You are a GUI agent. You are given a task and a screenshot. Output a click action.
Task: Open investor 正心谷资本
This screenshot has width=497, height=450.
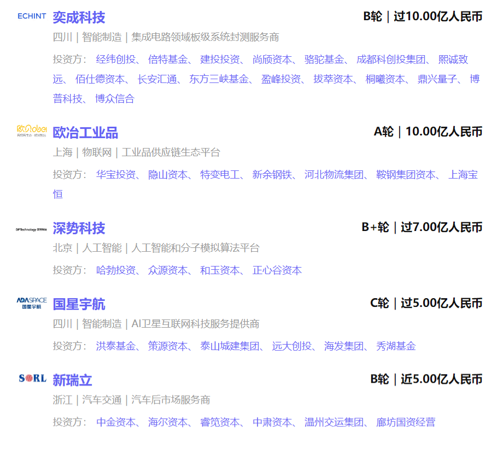coord(277,270)
